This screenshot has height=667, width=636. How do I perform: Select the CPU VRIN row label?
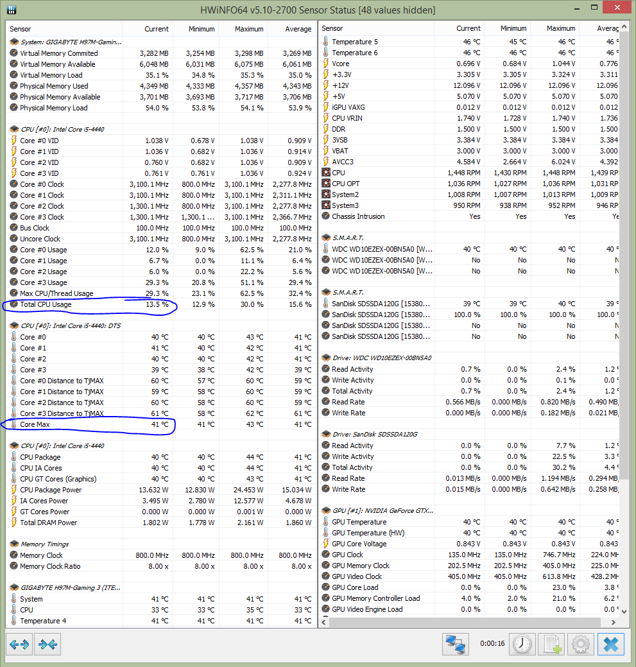[347, 118]
